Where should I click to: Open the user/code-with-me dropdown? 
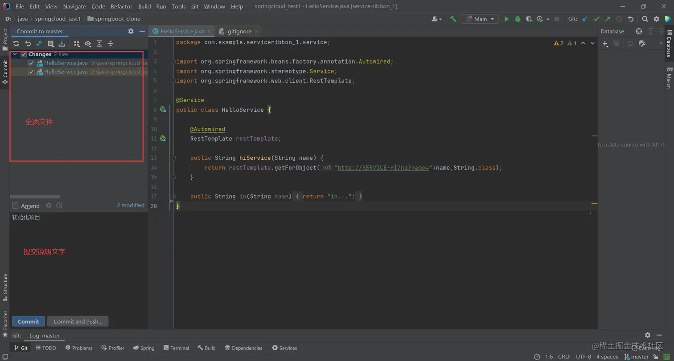click(x=437, y=19)
